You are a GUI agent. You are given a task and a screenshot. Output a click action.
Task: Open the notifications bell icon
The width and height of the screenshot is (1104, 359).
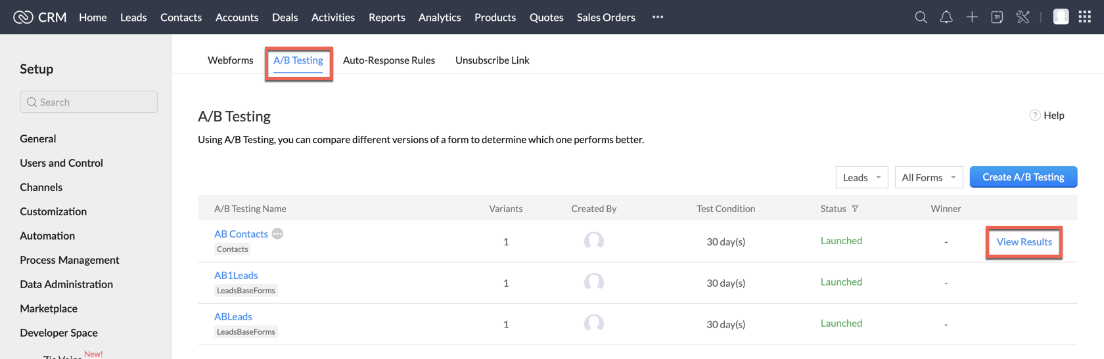(x=946, y=17)
